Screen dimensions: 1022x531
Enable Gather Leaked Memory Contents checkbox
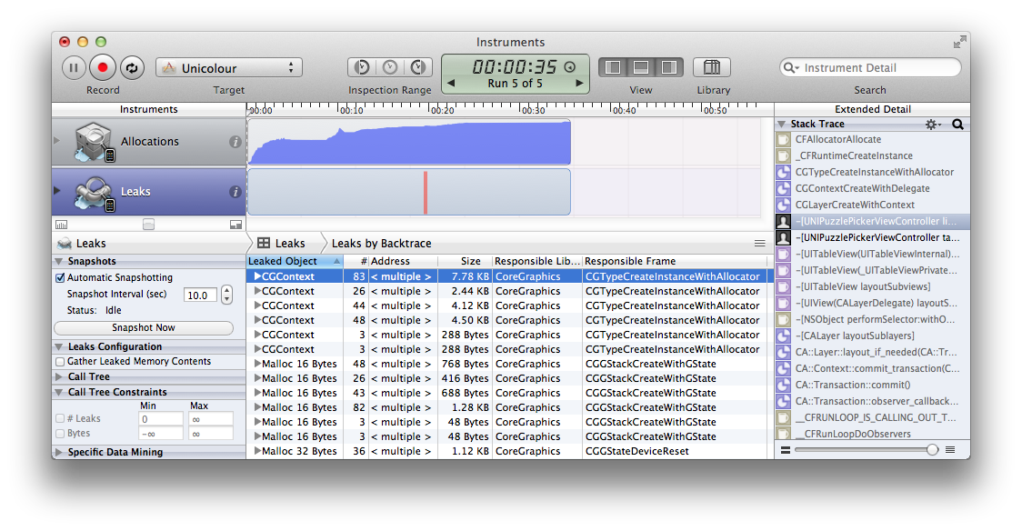pyautogui.click(x=60, y=362)
